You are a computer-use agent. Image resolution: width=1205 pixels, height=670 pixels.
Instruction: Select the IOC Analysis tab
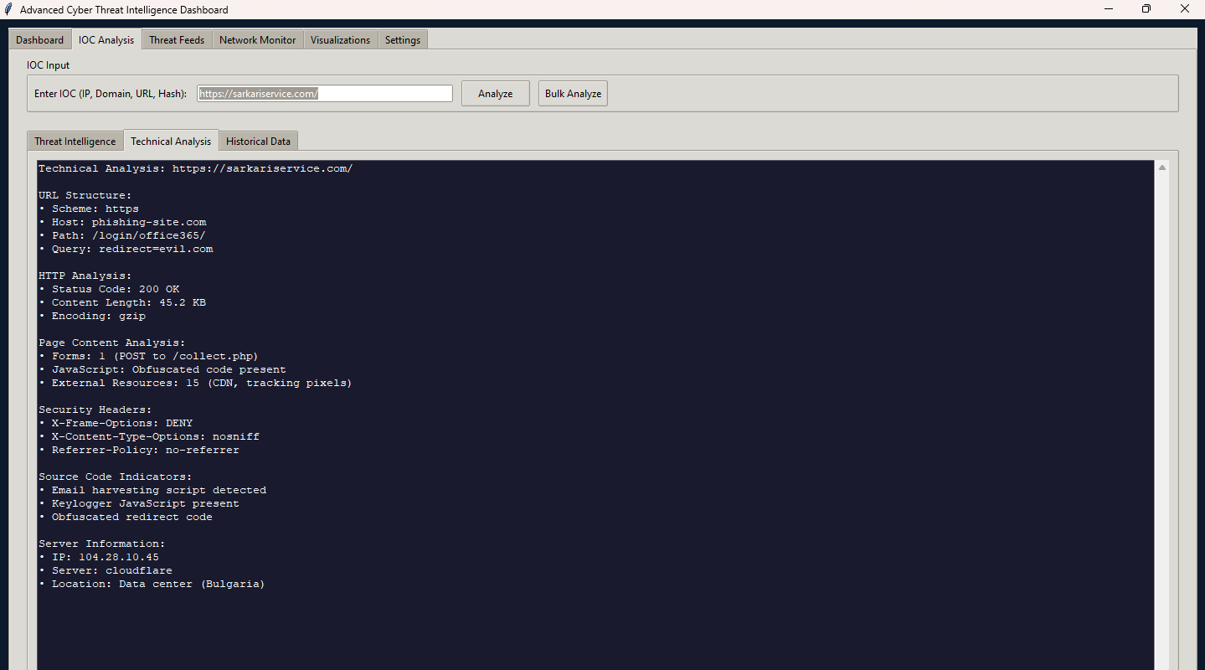(106, 40)
